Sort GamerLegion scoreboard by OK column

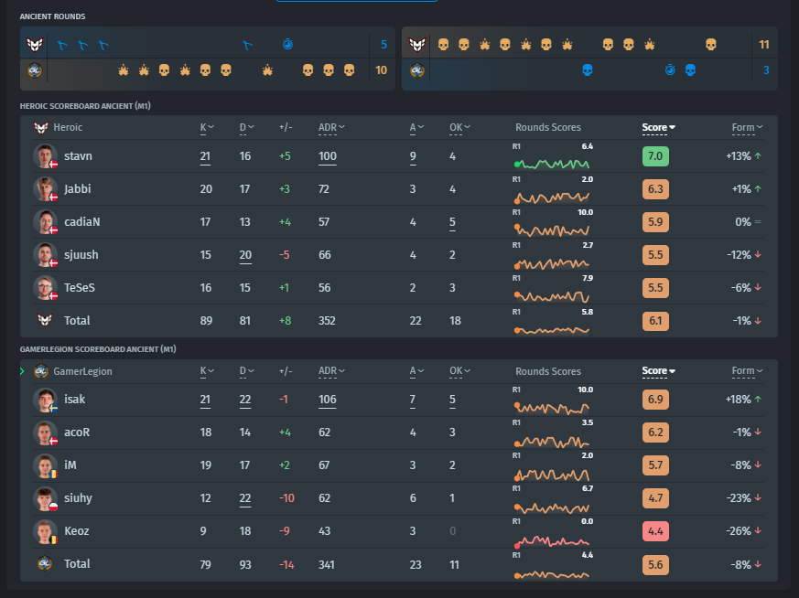pyautogui.click(x=459, y=371)
